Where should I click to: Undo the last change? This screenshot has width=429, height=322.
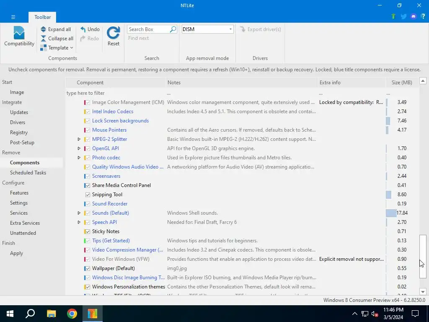pos(90,29)
